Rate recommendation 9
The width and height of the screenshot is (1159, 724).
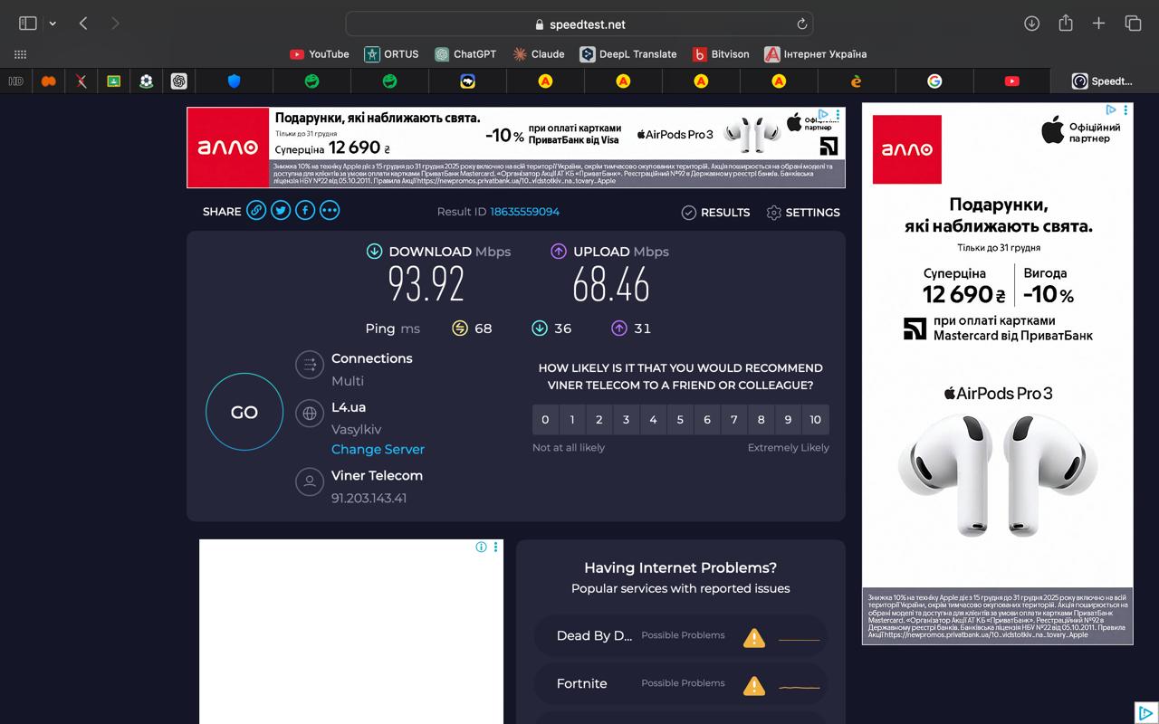point(788,420)
